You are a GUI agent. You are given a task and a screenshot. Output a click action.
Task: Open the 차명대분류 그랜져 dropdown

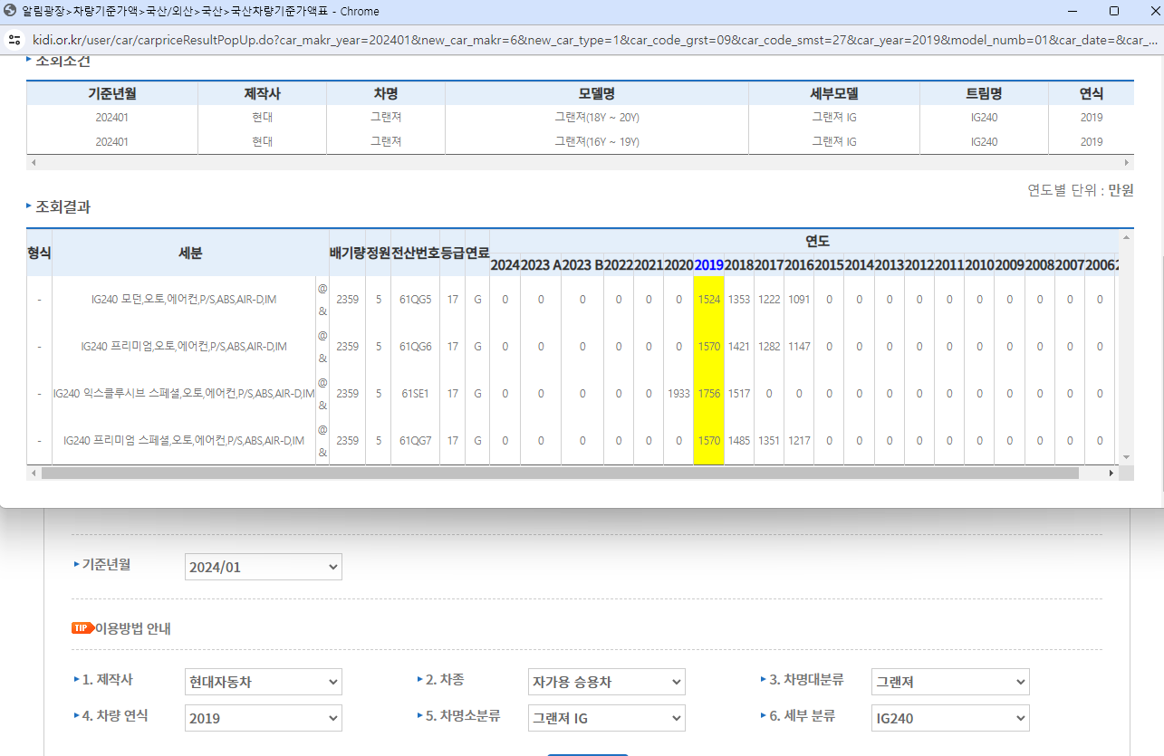coord(950,682)
